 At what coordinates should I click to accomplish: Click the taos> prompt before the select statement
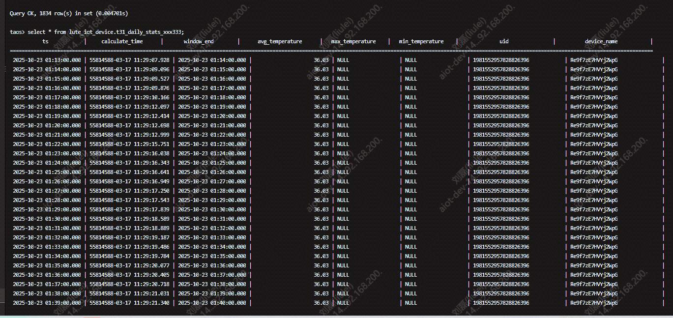(17, 32)
